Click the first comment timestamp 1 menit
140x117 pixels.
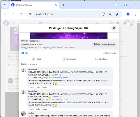[x=31, y=87]
